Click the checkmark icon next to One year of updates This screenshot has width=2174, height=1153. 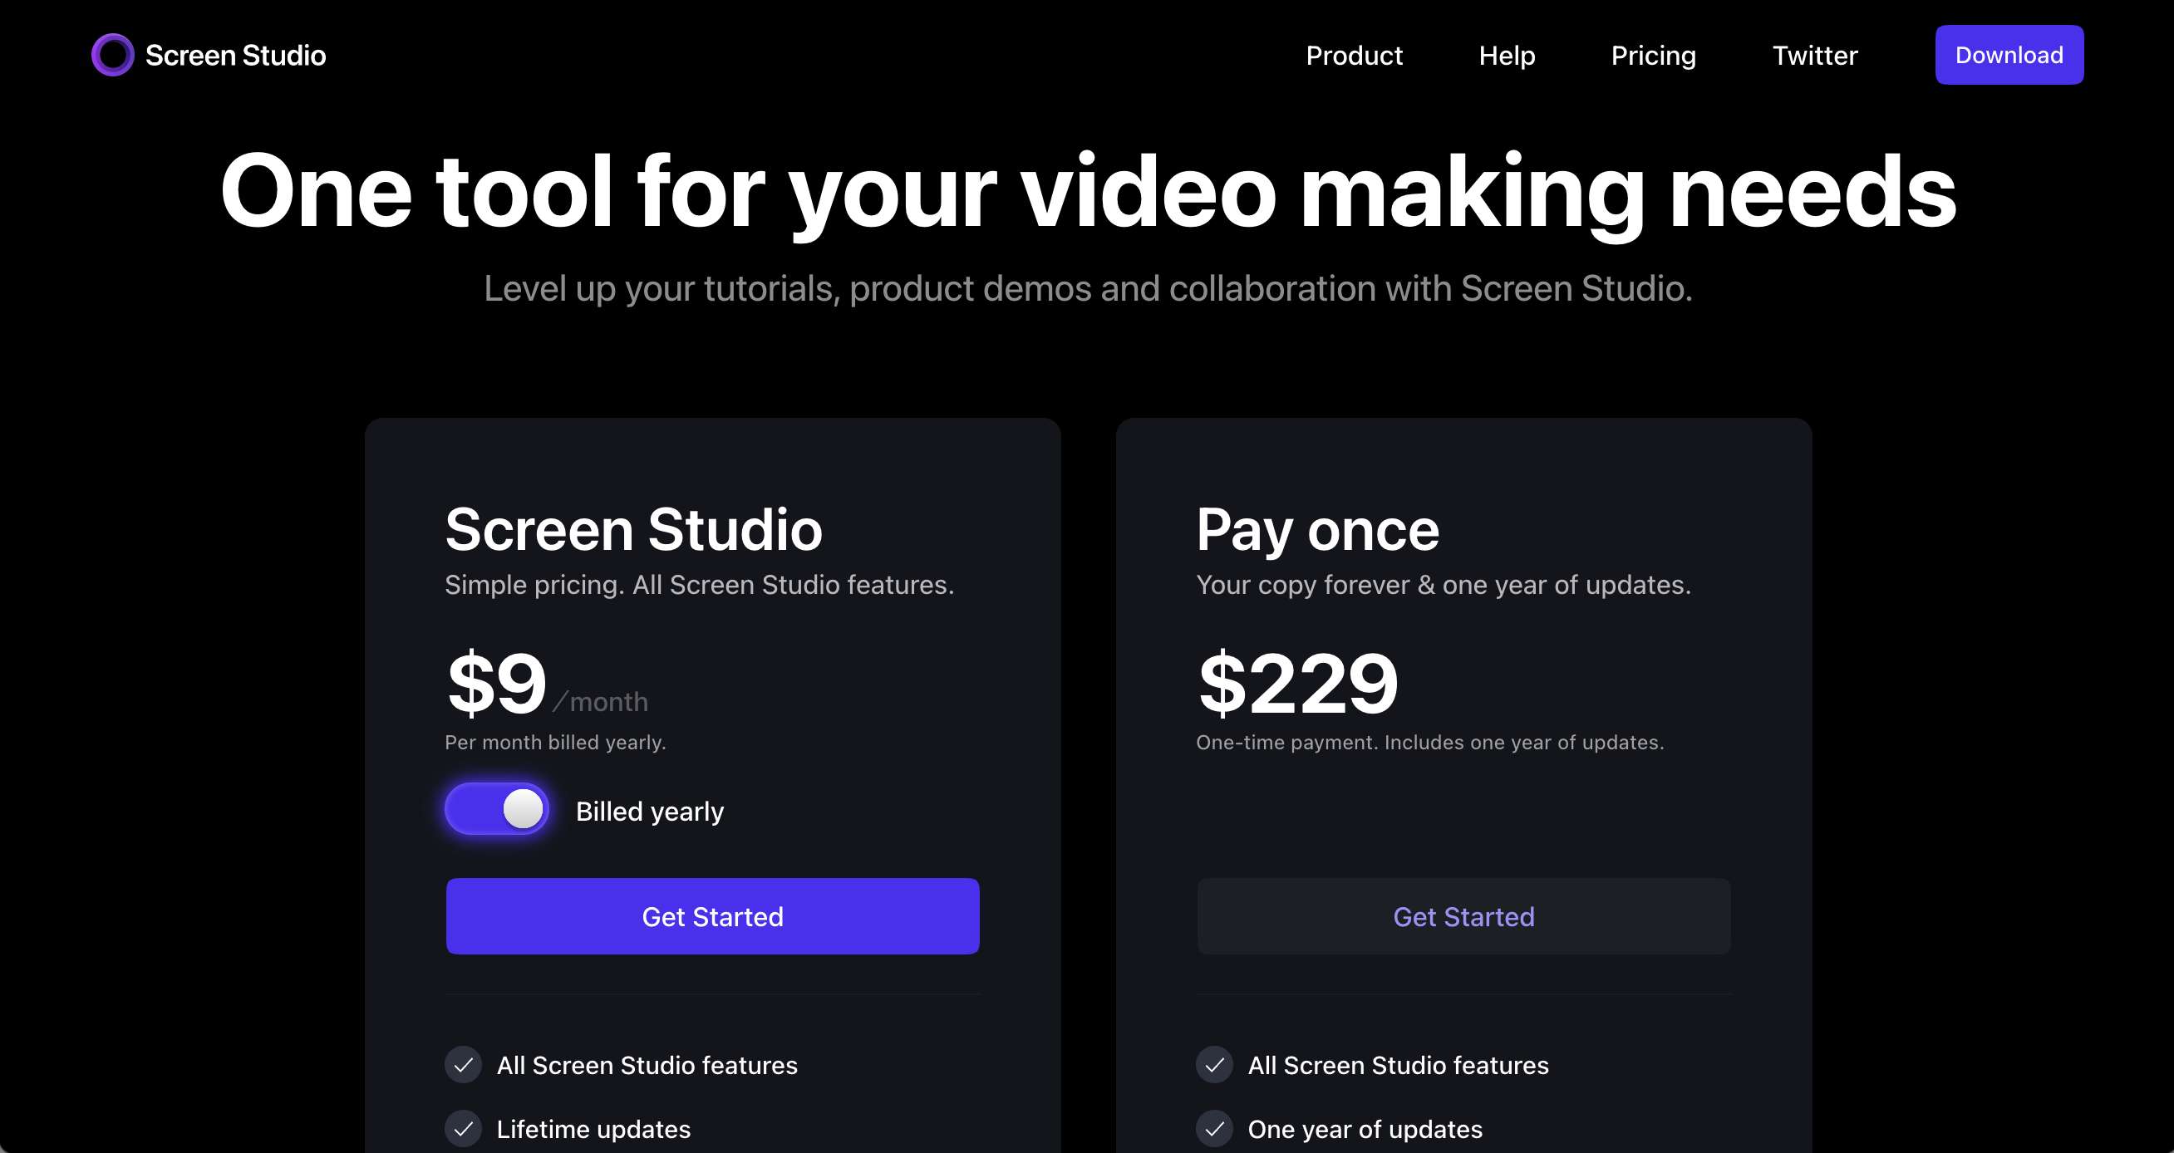1214,1129
